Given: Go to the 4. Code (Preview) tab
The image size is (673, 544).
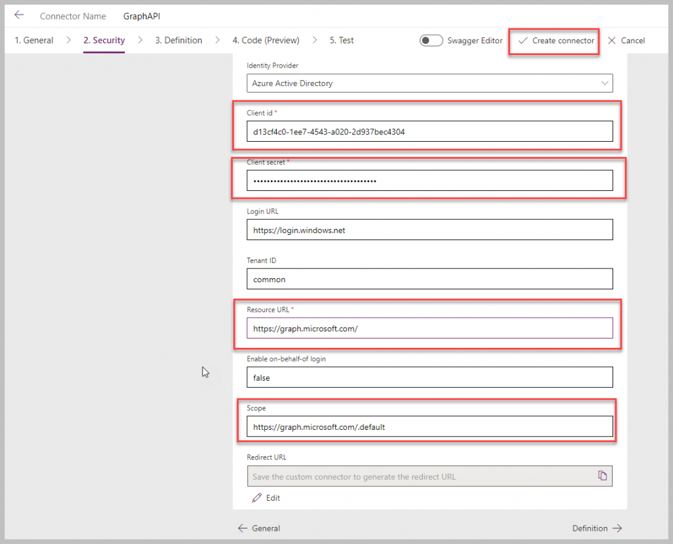Looking at the screenshot, I should 266,40.
